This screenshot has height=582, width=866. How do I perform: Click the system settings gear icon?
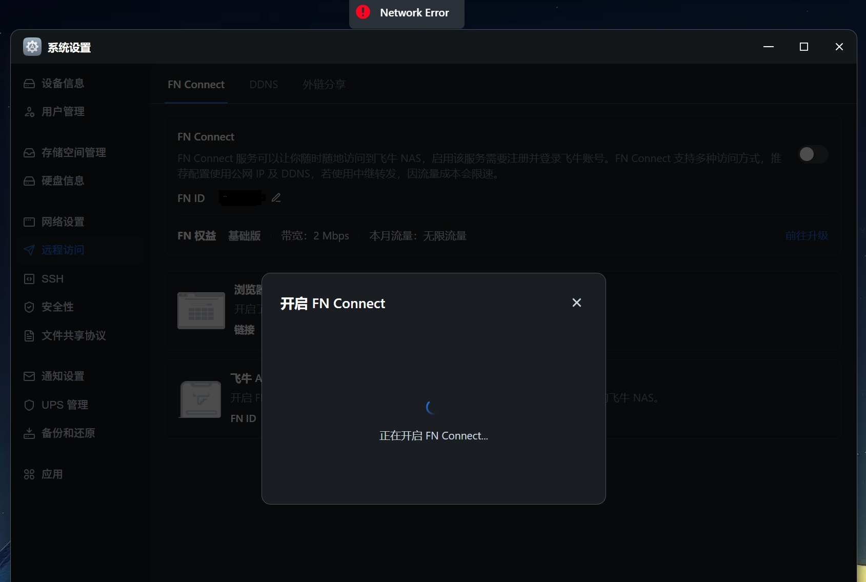32,47
